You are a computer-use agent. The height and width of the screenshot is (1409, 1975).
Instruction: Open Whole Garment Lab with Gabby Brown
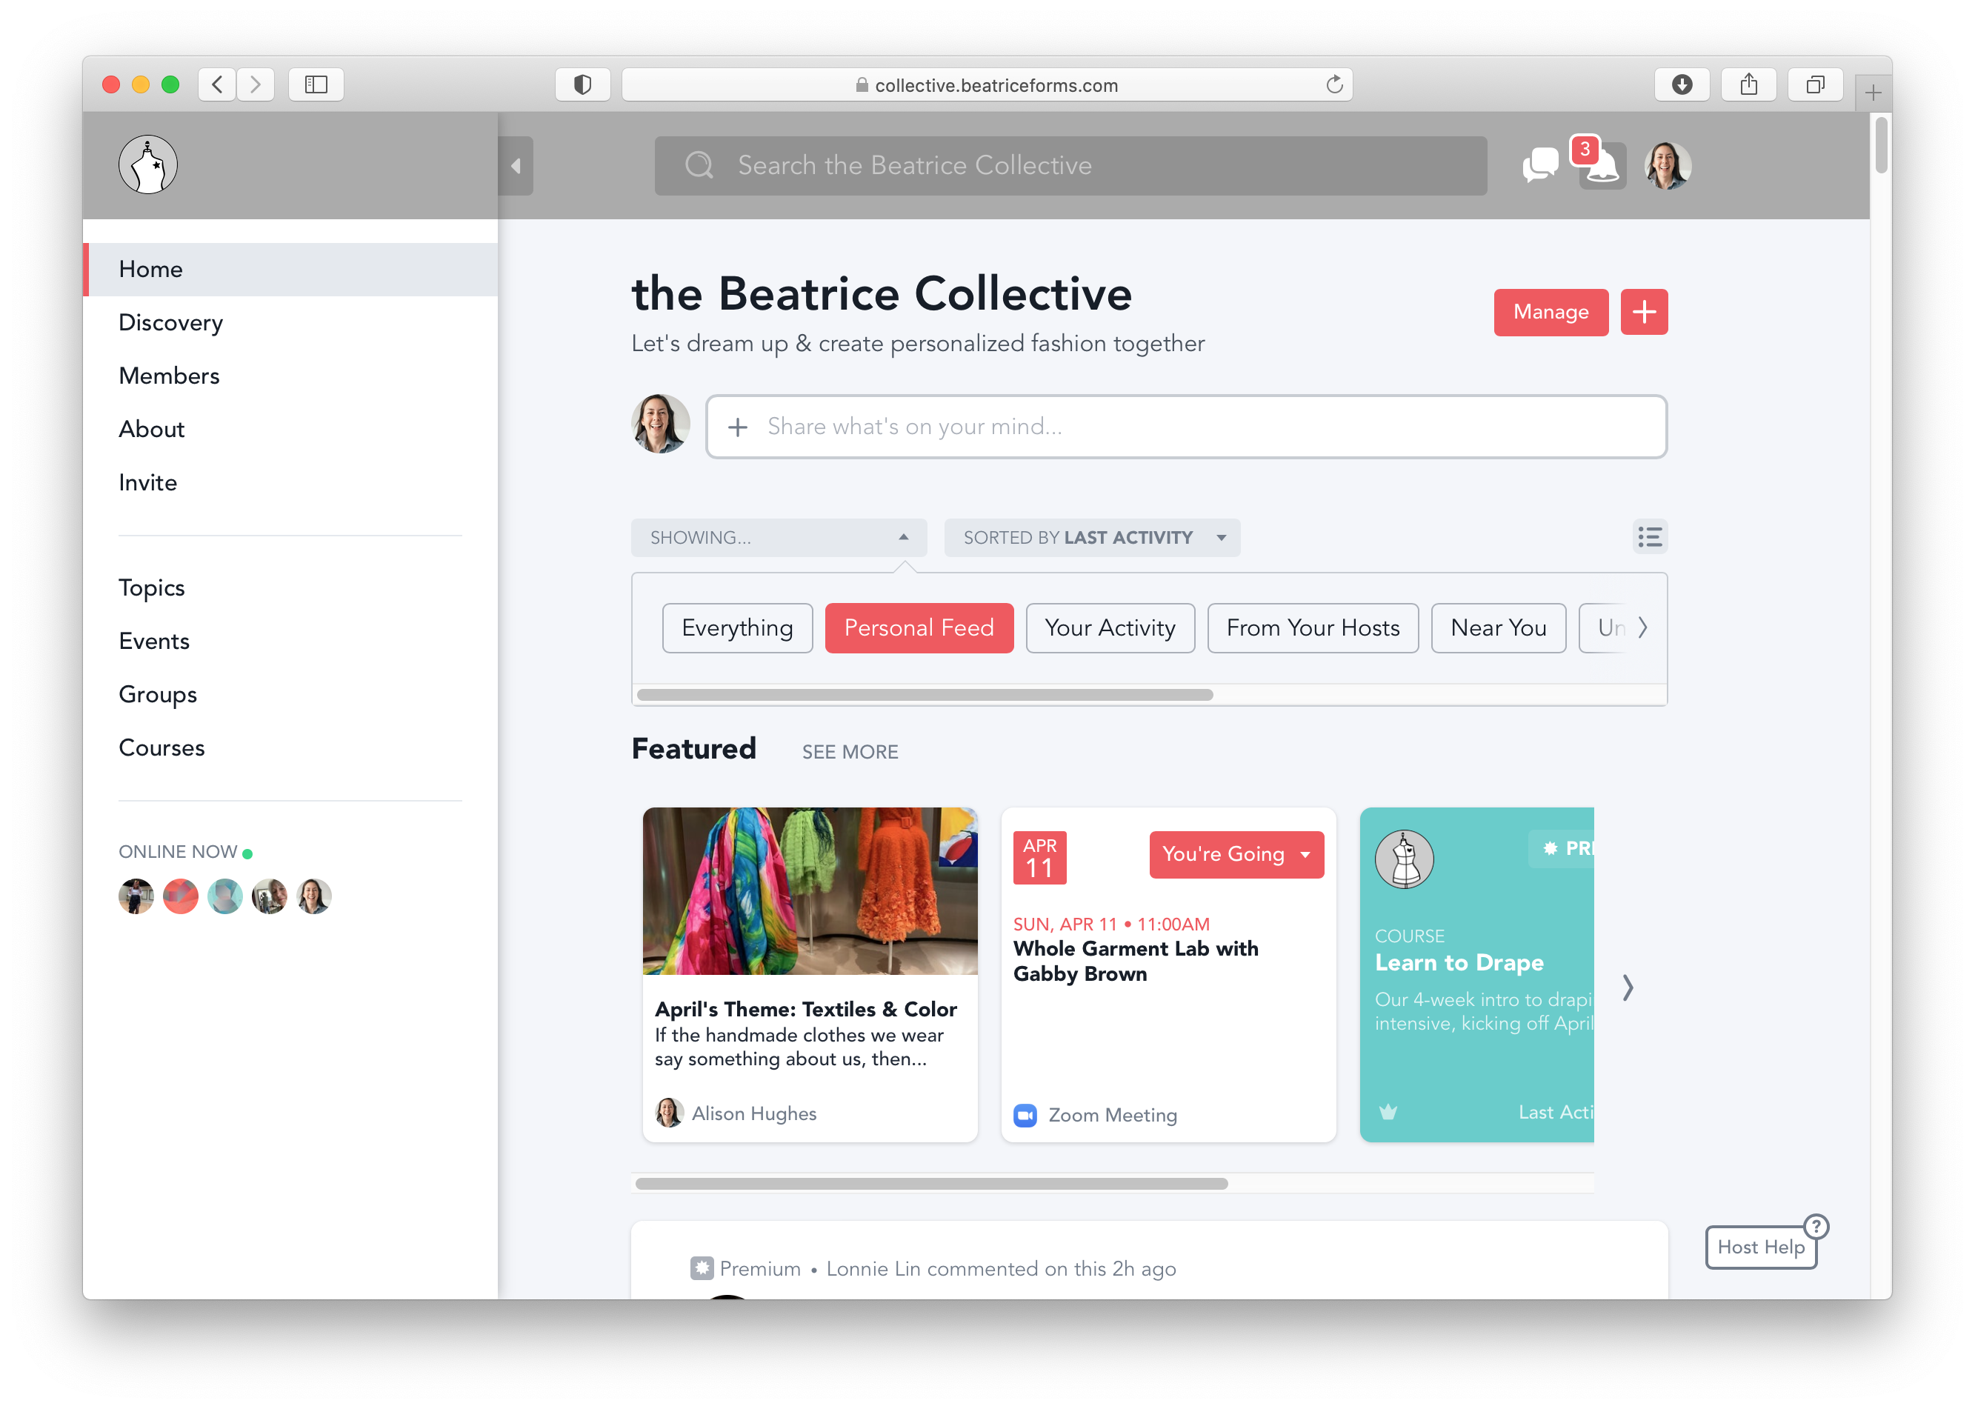(x=1136, y=962)
